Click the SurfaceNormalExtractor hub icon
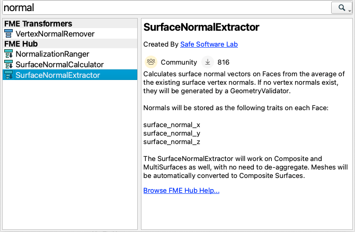355x232 pixels. (x=8, y=75)
